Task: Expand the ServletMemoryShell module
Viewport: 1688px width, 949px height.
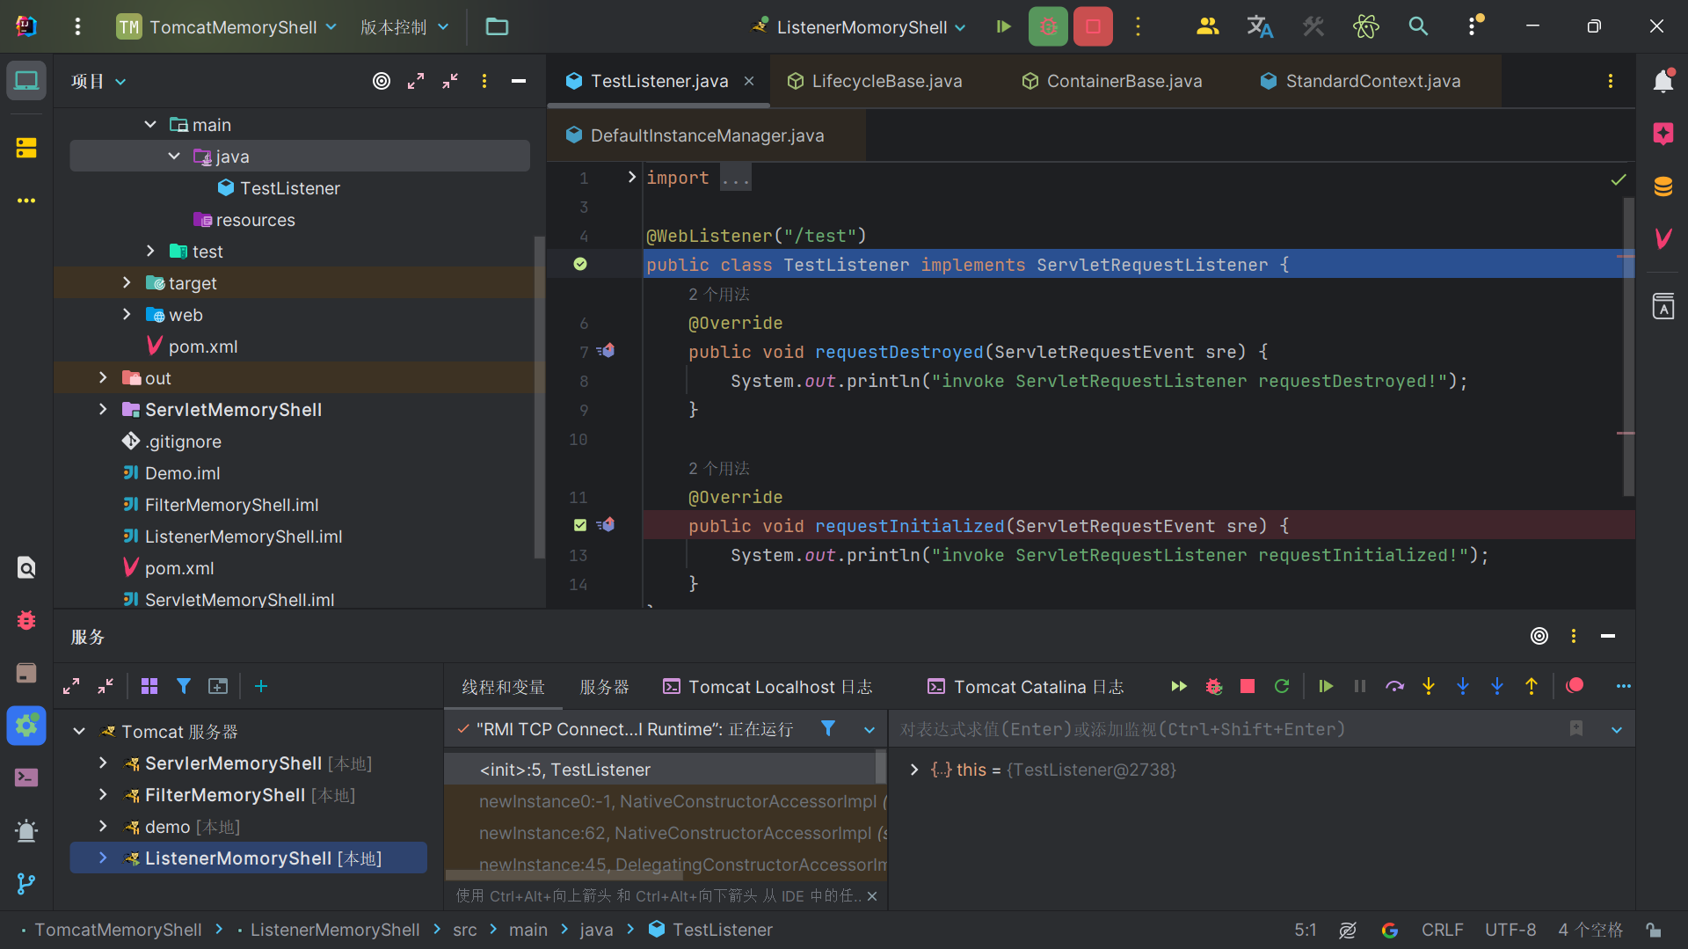Action: (103, 410)
